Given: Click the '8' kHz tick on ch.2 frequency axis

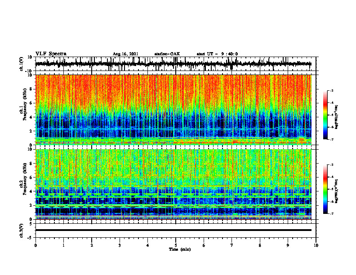Looking at the screenshot, I should (x=31, y=164).
